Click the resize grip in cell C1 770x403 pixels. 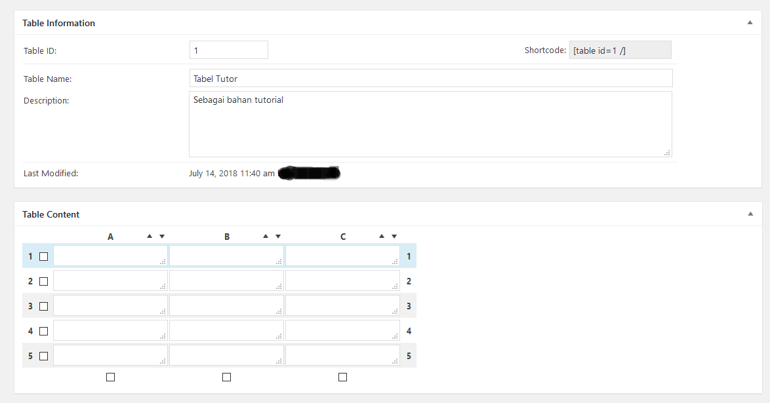[395, 261]
